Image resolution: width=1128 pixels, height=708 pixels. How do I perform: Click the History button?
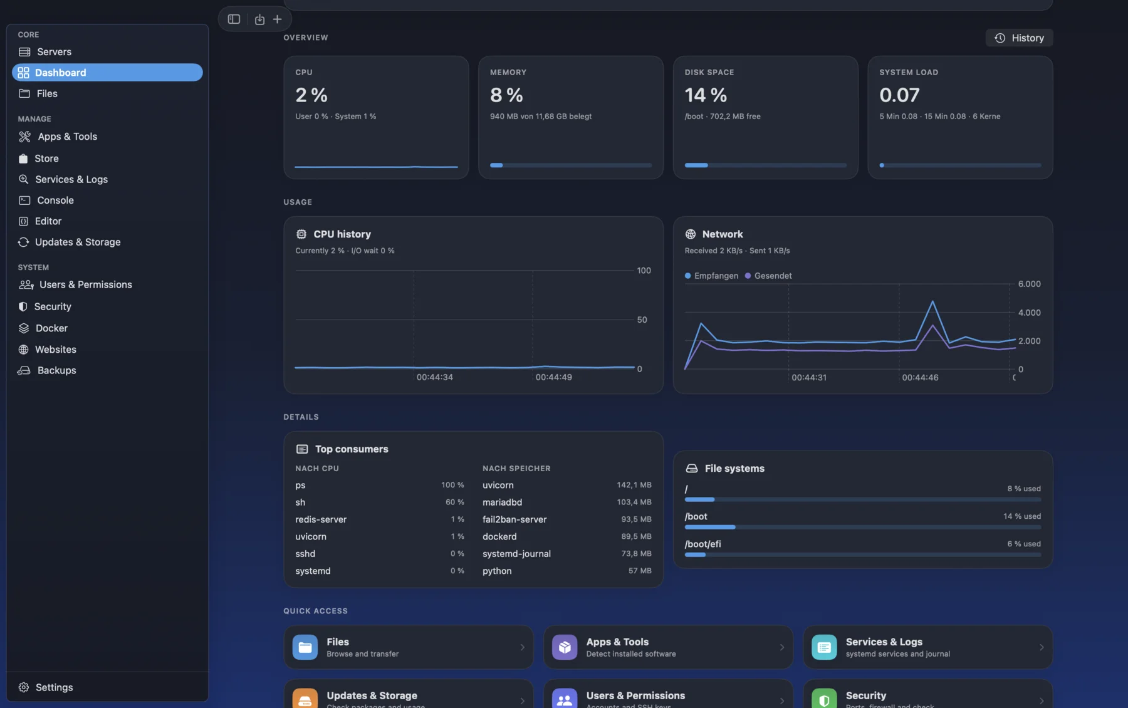[1019, 38]
